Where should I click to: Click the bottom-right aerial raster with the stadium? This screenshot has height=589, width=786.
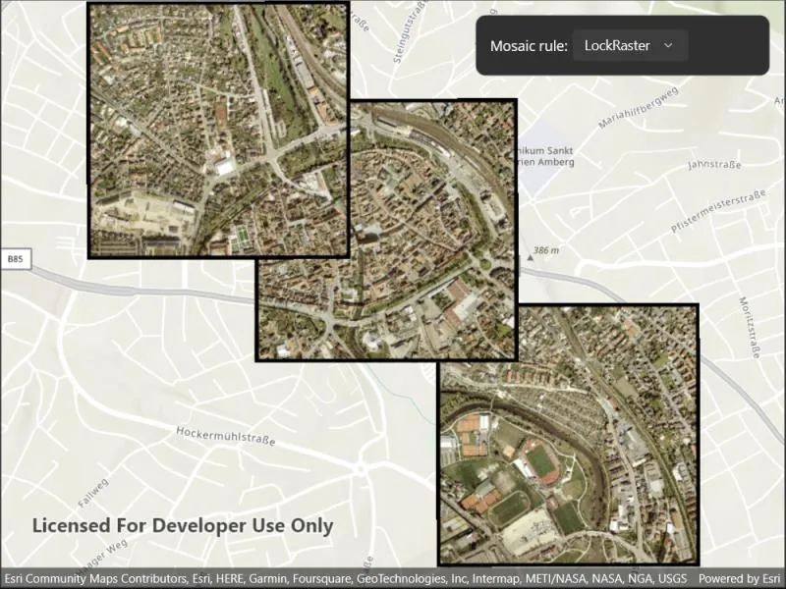click(x=569, y=434)
